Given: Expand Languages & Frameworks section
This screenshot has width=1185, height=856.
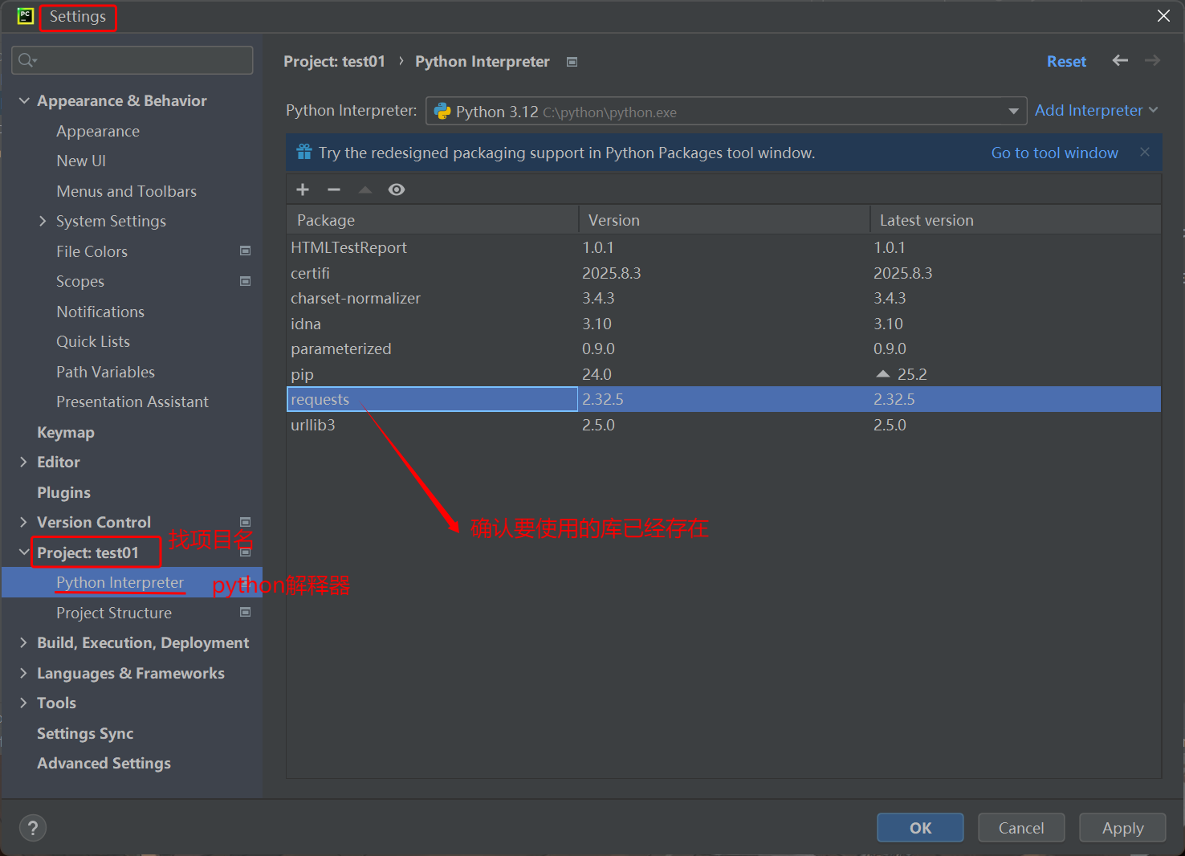Looking at the screenshot, I should 23,673.
